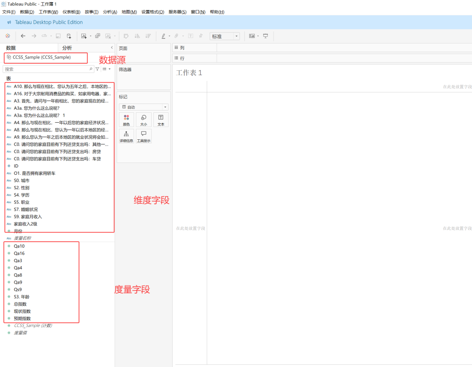Click the add new data source icon
Image resolution: width=472 pixels, height=367 pixels.
[x=69, y=36]
